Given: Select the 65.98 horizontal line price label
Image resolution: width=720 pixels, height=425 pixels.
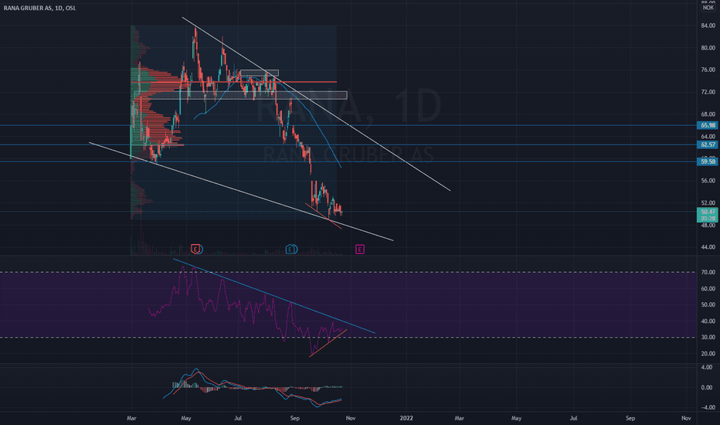Looking at the screenshot, I should (x=708, y=125).
